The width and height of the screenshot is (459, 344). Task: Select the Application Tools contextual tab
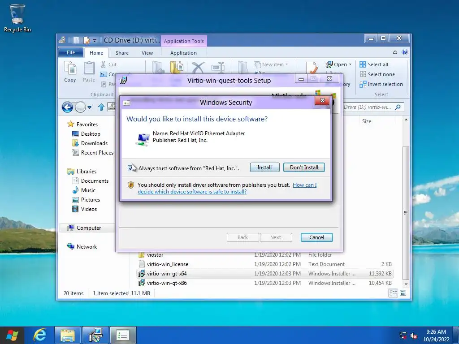184,41
